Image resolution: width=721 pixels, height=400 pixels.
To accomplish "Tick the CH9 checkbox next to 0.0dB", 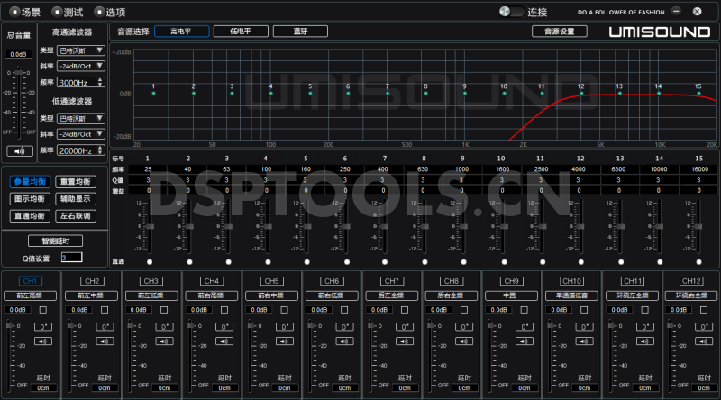I will click(x=525, y=310).
